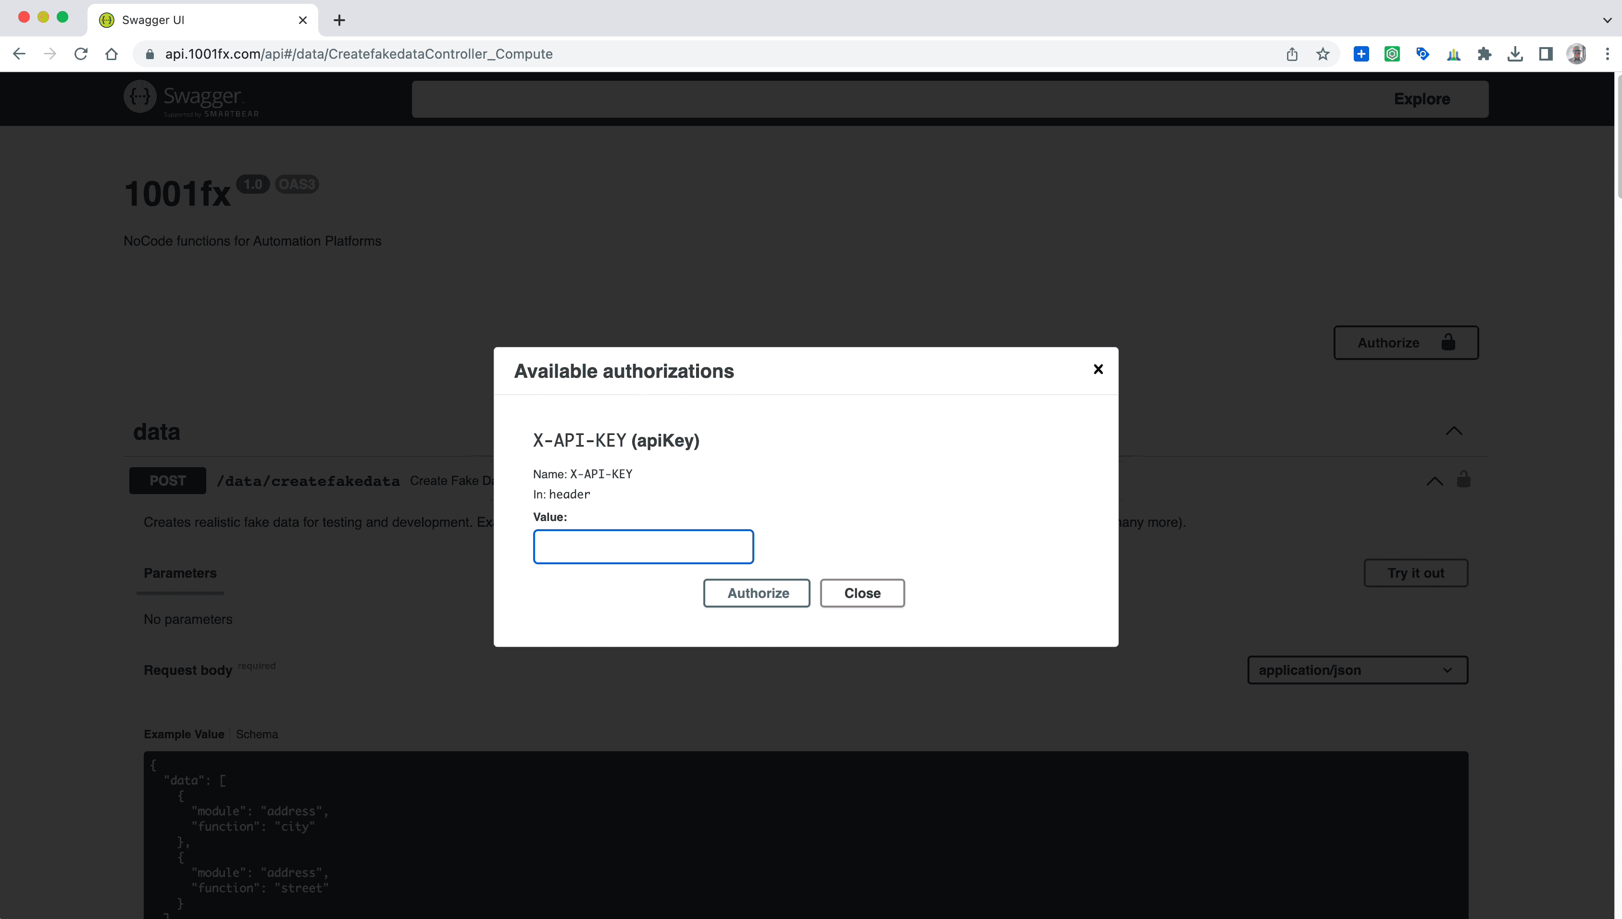Toggle the browser side panel icon
Viewport: 1622px width, 919px height.
(x=1545, y=54)
